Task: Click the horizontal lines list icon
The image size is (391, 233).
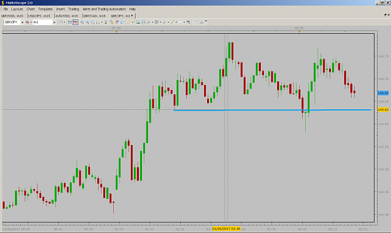Action: (156, 22)
